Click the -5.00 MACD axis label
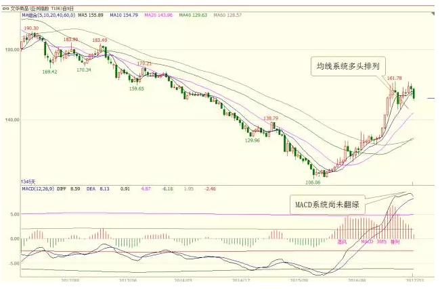 [14, 263]
